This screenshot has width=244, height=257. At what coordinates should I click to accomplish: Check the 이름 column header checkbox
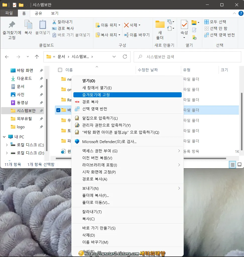pyautogui.click(x=60, y=70)
